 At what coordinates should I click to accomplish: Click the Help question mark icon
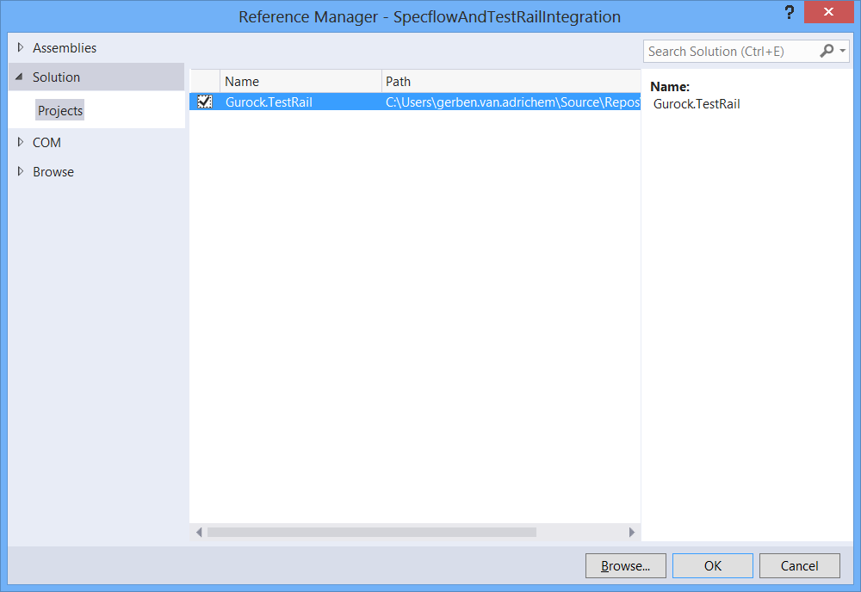click(789, 13)
